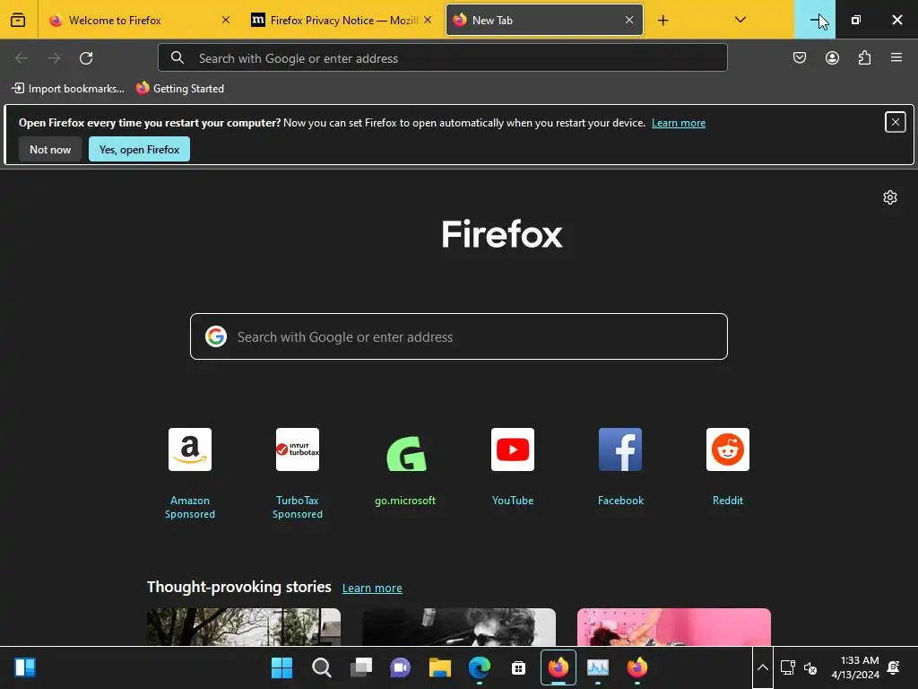Screen dimensions: 918x689
Task: Expand the list all tabs dropdown
Action: click(x=740, y=20)
